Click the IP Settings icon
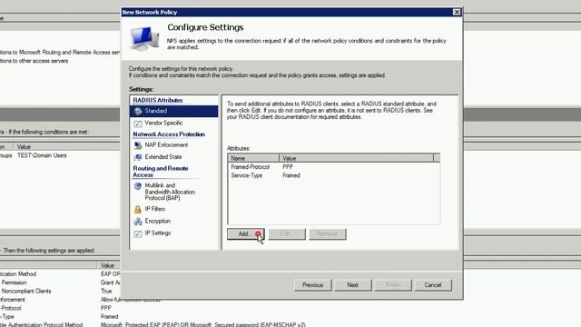 point(138,233)
